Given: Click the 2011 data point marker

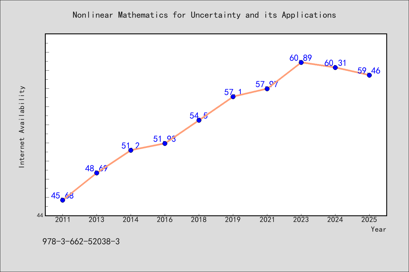Looking at the screenshot, I should point(62,200).
